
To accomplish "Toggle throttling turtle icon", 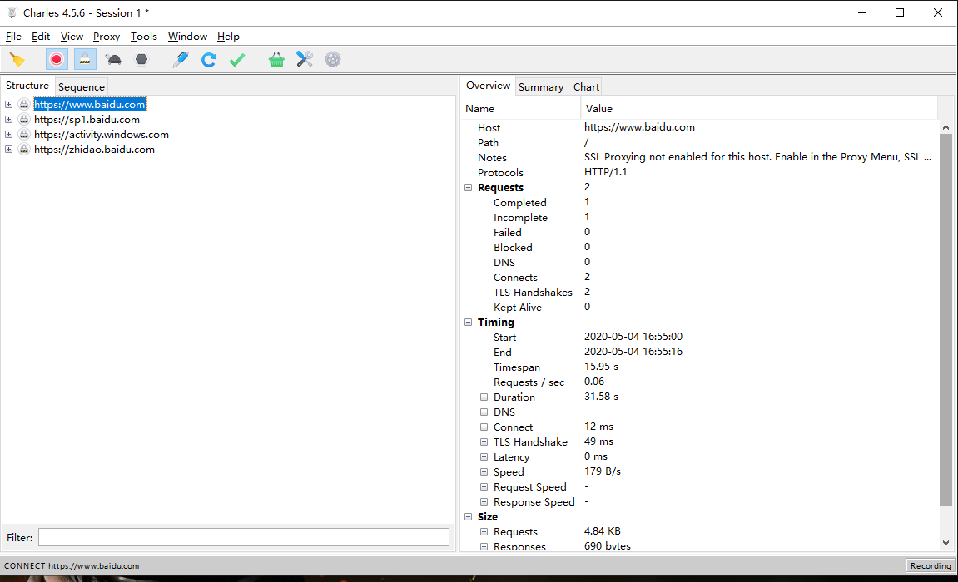I will coord(113,59).
